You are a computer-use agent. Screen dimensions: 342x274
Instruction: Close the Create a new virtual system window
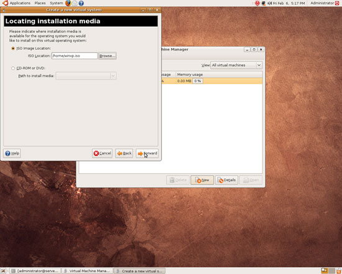157,10
